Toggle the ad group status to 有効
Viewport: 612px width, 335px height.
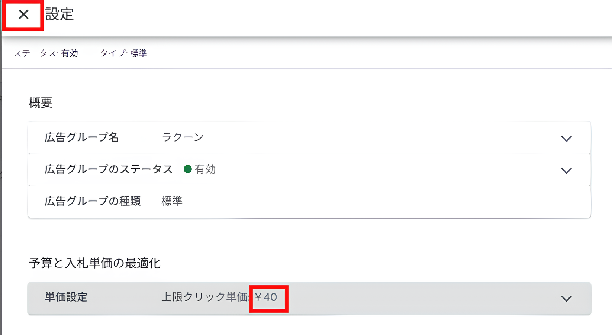(x=205, y=169)
